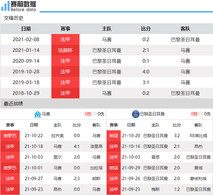
Task: Click the date 2018-10-29
Action: (x=26, y=93)
